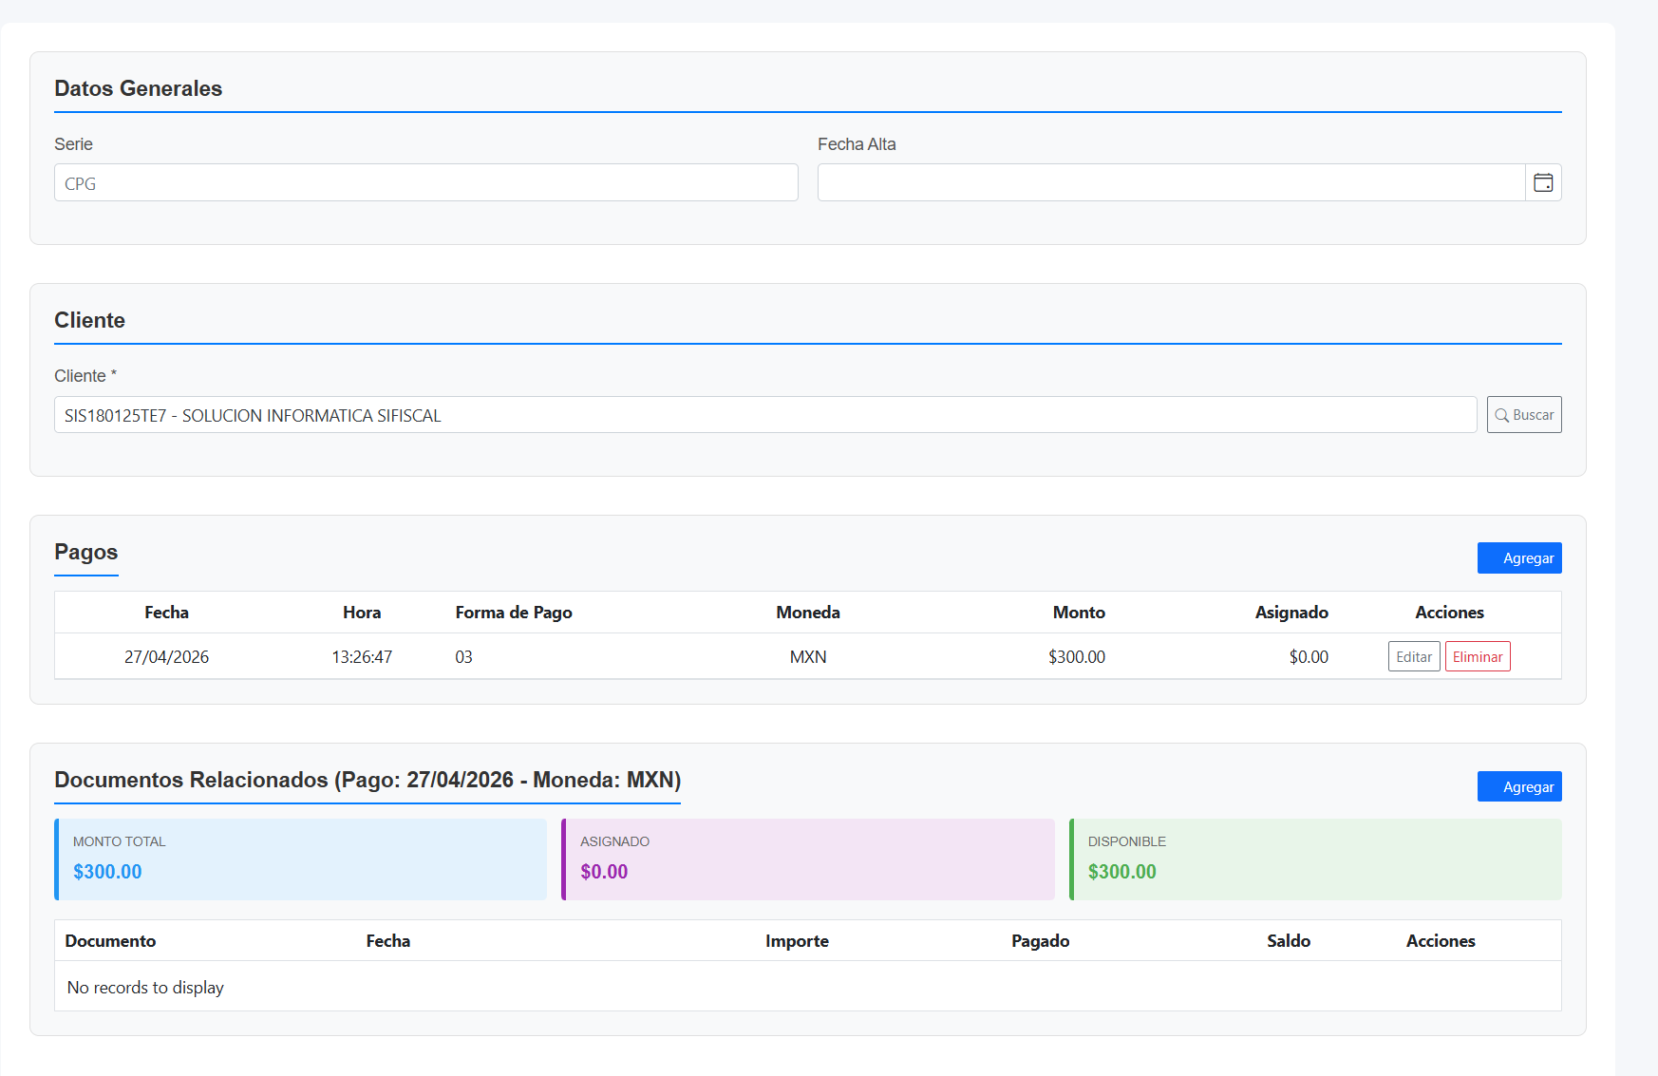Click Agregar in Documentos Relacionados section
This screenshot has width=1658, height=1076.
[x=1518, y=787]
